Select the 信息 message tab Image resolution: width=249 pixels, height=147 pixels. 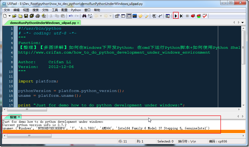(x=13, y=117)
